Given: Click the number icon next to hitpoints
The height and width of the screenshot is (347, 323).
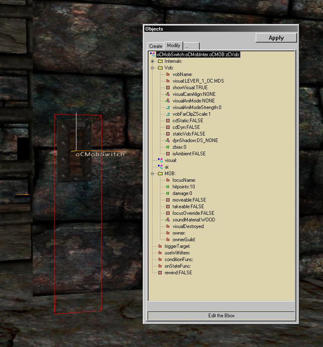Looking at the screenshot, I should pos(168,187).
